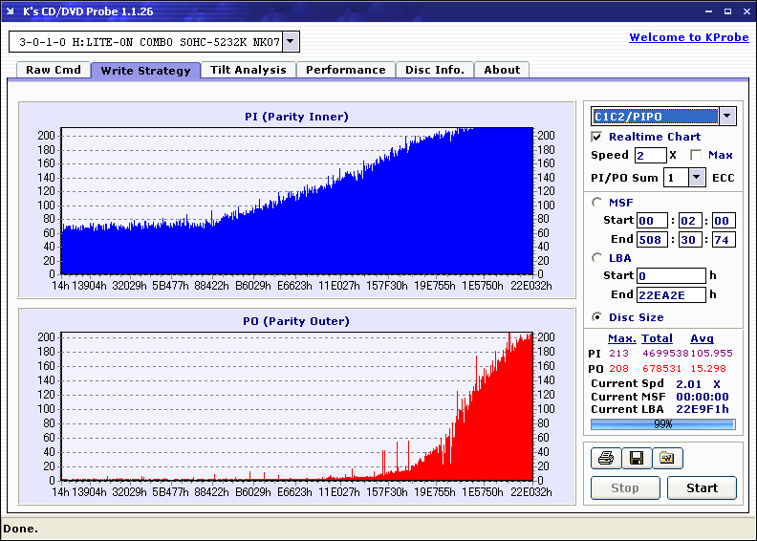Select the MSF radio button
The width and height of the screenshot is (757, 541).
click(x=597, y=203)
